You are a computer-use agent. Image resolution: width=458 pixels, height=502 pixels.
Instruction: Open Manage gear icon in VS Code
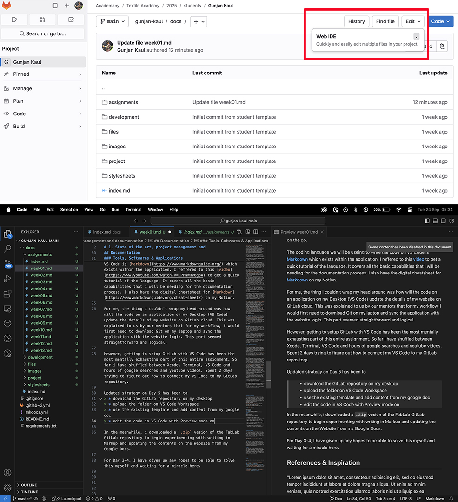pos(7,488)
